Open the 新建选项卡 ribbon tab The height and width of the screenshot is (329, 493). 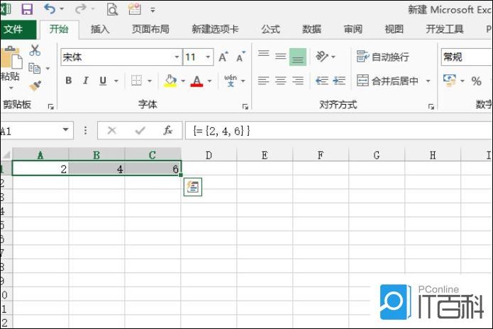215,30
